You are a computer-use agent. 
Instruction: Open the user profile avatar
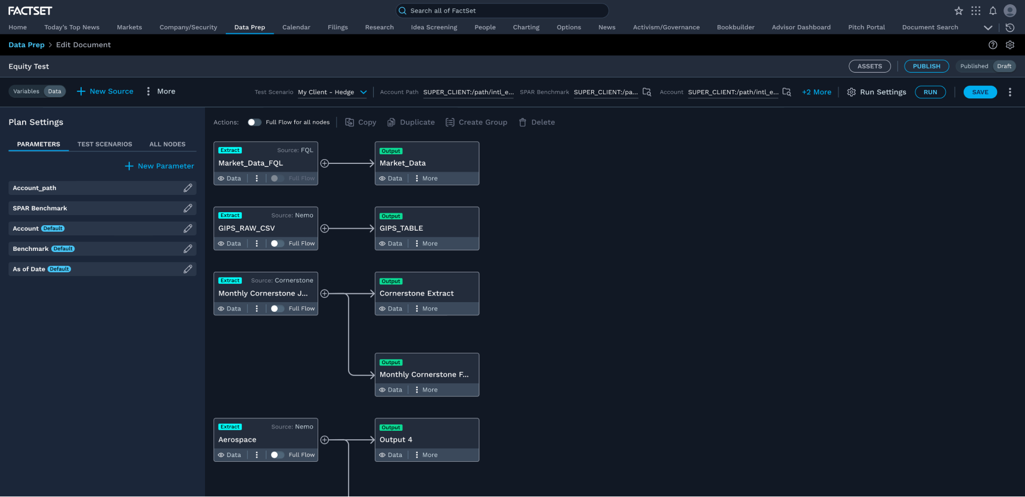pos(1010,11)
